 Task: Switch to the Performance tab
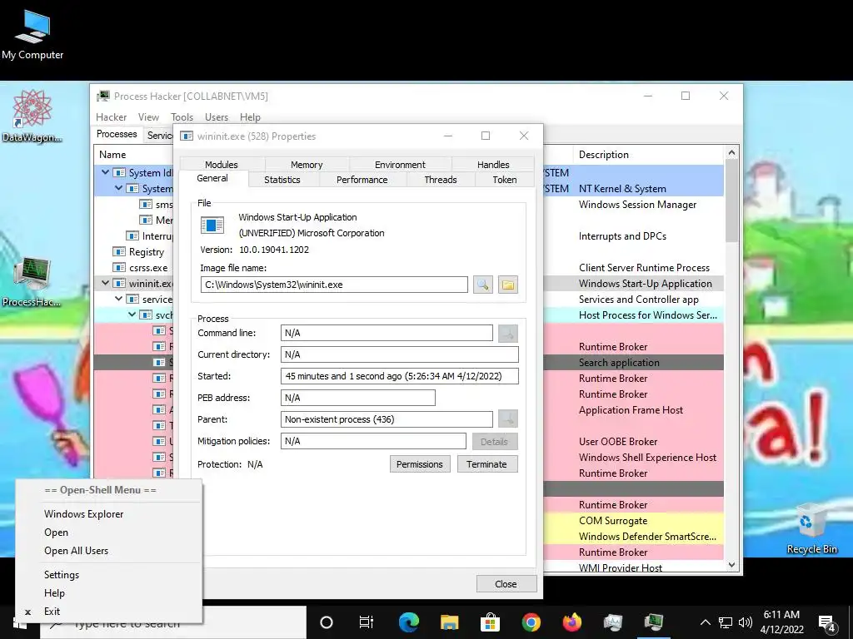pyautogui.click(x=362, y=180)
